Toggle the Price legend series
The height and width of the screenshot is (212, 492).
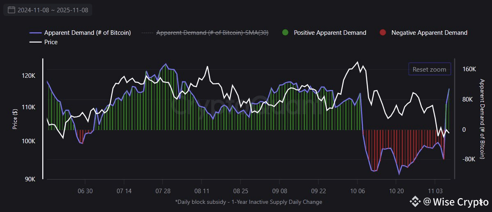(43, 42)
